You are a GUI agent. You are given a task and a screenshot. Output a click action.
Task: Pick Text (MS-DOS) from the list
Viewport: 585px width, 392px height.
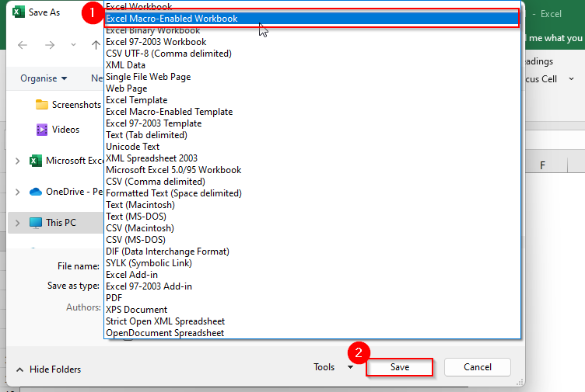[x=312, y=217]
